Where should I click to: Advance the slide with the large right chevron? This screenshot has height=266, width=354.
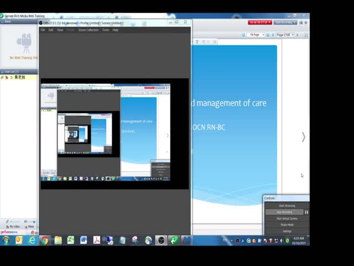[304, 137]
